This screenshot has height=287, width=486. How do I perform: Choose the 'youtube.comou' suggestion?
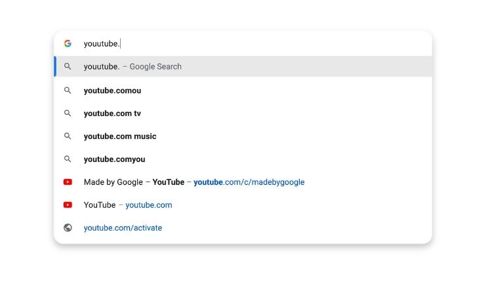(243, 90)
